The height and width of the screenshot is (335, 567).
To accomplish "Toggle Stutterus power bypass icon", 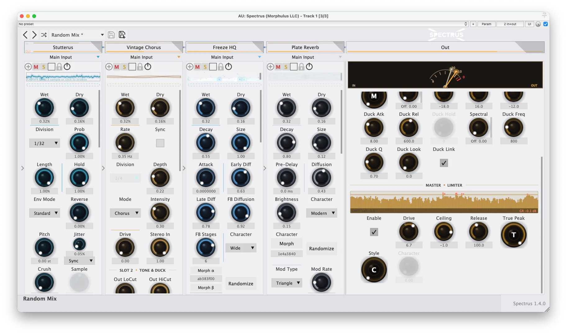I will click(x=67, y=66).
